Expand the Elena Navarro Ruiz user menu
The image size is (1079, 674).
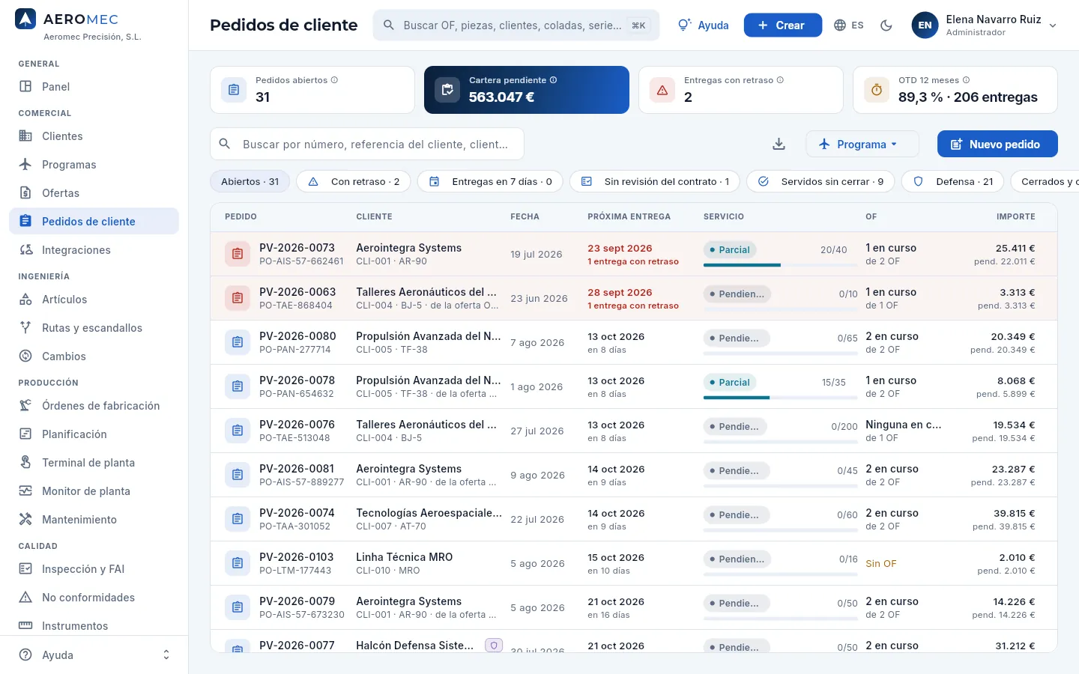[984, 25]
